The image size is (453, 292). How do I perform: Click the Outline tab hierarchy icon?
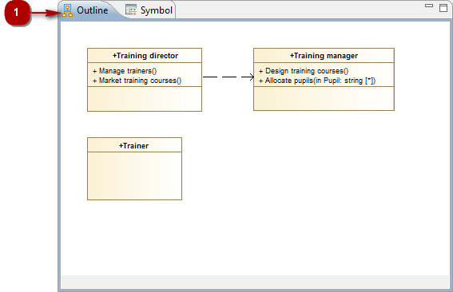click(67, 10)
